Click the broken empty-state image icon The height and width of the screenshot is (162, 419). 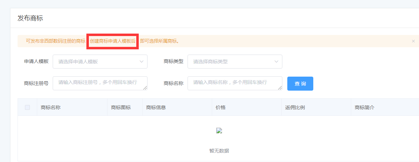click(x=219, y=131)
